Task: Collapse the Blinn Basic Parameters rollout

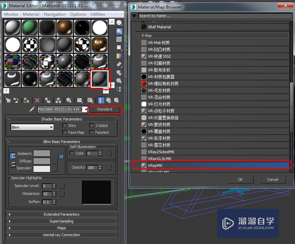Action: (x=61, y=142)
